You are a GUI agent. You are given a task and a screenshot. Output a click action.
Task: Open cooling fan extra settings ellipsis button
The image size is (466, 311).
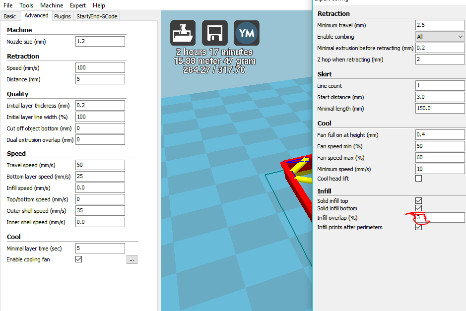[132, 259]
